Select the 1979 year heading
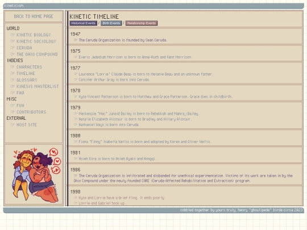 tap(76, 107)
